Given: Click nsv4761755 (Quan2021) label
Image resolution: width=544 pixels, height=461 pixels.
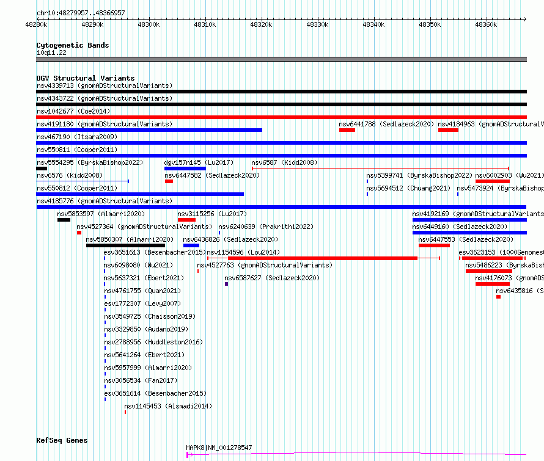Looking at the screenshot, I should [x=142, y=291].
